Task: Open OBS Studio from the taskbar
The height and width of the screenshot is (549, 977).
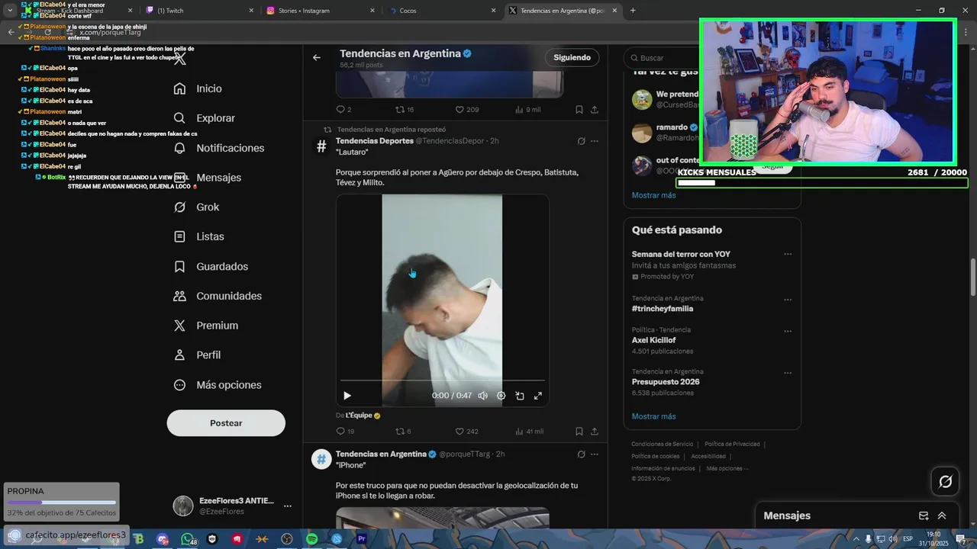Action: [287, 539]
